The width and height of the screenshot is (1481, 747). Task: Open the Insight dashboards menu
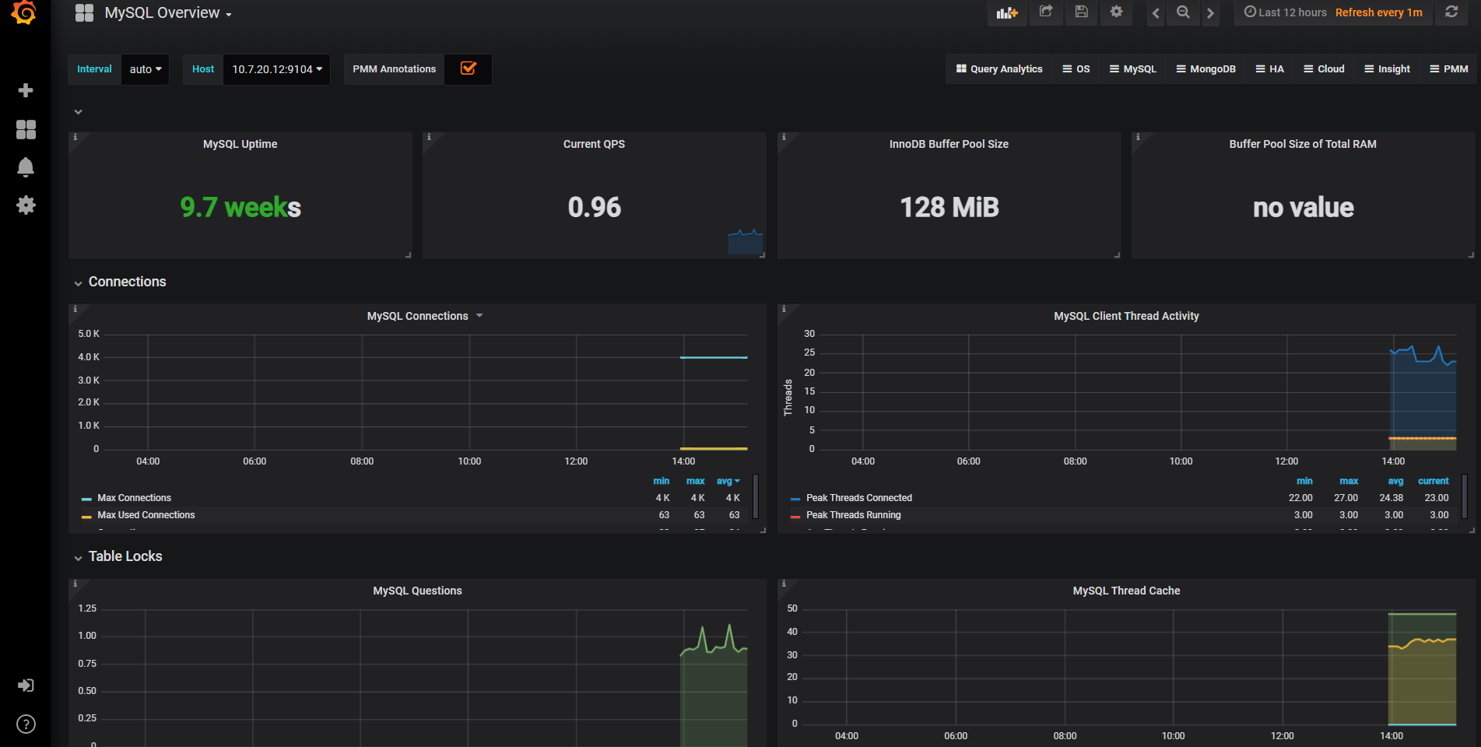(1388, 69)
